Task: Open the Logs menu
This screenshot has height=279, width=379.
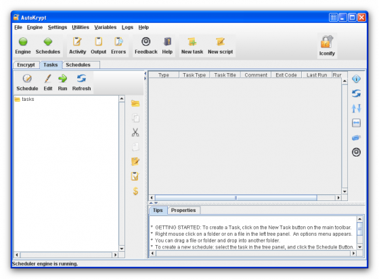Action: pos(127,27)
